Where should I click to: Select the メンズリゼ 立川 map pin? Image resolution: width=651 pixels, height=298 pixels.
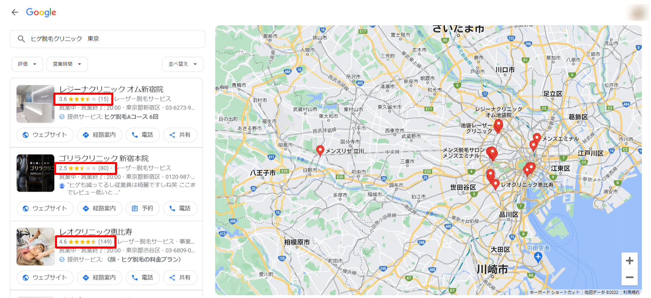pyautogui.click(x=320, y=151)
